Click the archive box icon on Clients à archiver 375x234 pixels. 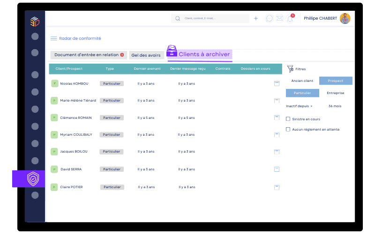coord(172,51)
